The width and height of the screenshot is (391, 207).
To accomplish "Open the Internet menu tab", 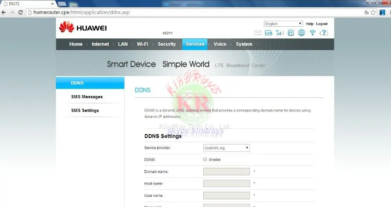I will coord(100,44).
